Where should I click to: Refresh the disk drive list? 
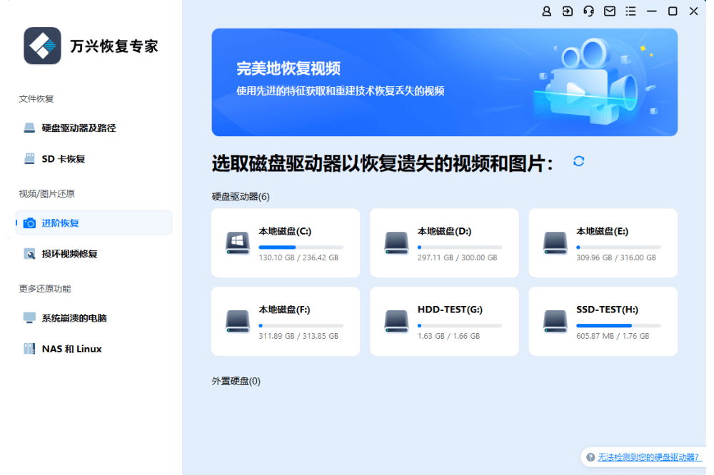579,161
